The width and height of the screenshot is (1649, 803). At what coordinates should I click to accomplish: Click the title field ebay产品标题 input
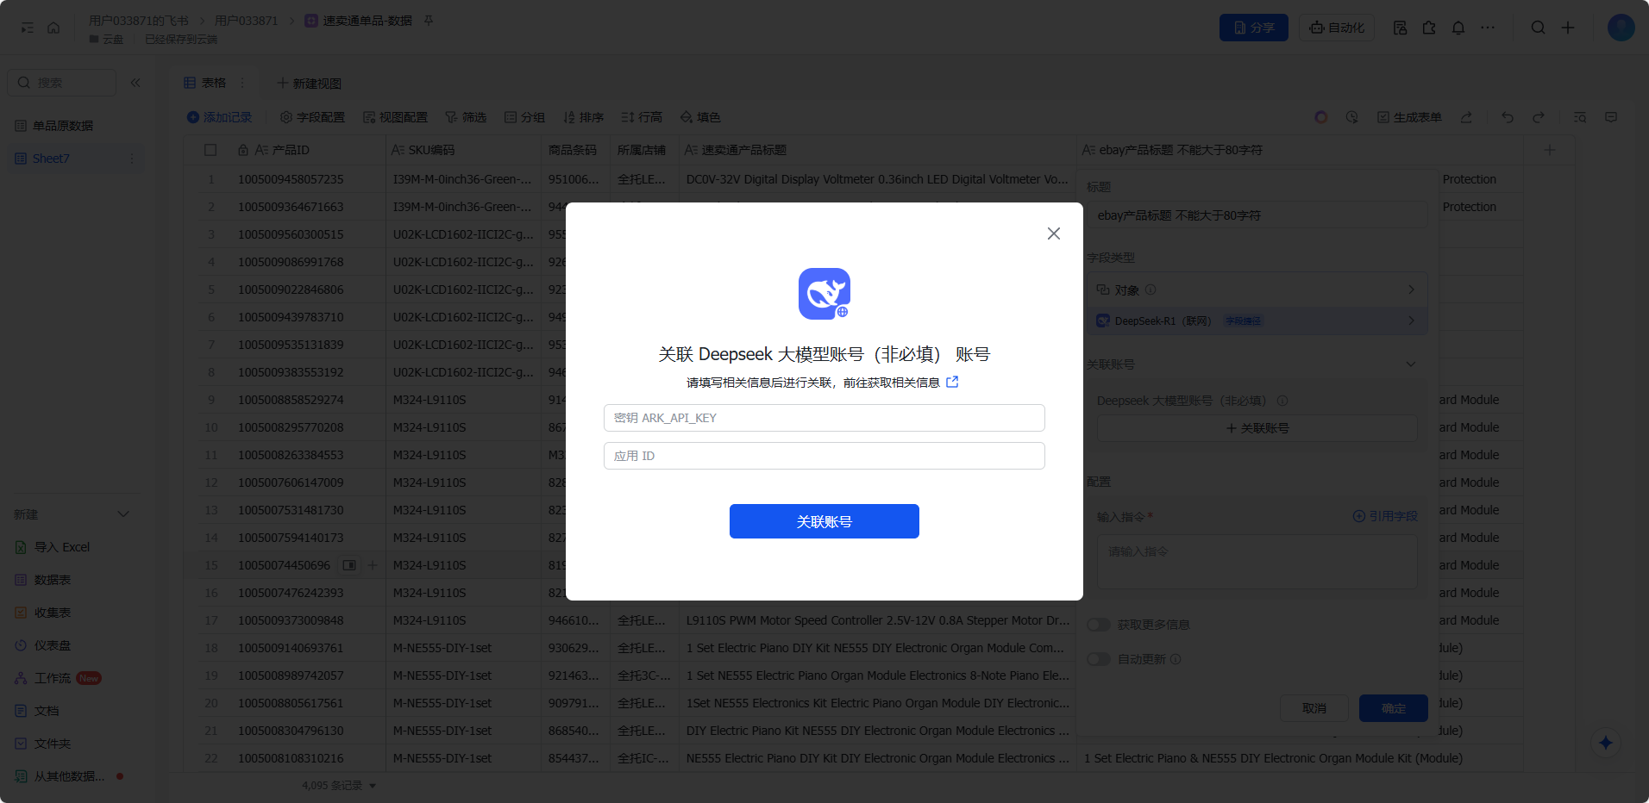click(1256, 215)
